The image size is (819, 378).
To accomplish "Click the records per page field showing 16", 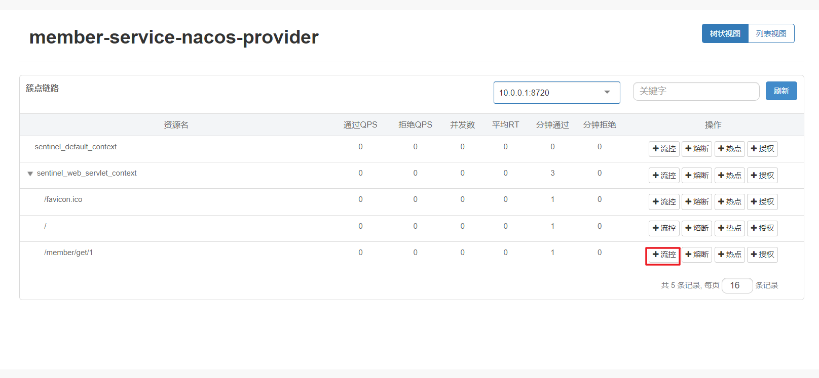I will click(737, 285).
